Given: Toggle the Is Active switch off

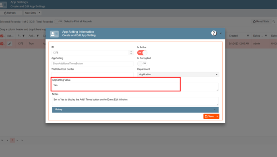Looking at the screenshot, I should coord(142,53).
